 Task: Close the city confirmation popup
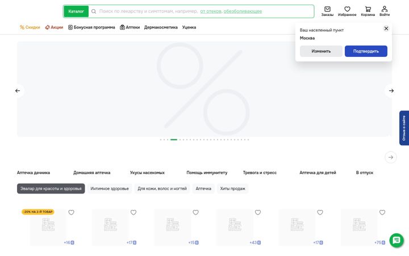pyautogui.click(x=386, y=28)
